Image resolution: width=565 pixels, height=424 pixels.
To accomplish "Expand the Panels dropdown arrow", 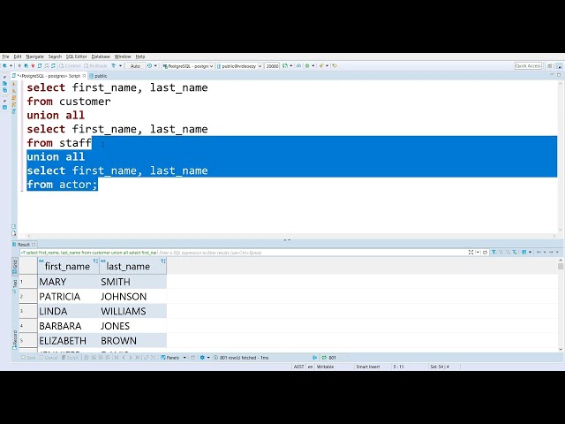I will [185, 358].
